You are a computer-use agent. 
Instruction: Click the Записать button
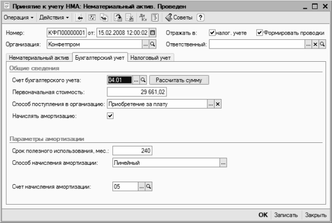tap(286, 215)
